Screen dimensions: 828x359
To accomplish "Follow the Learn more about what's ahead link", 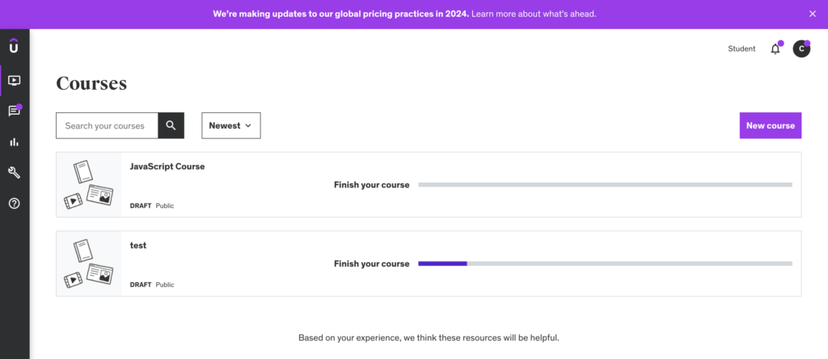I will pos(534,14).
